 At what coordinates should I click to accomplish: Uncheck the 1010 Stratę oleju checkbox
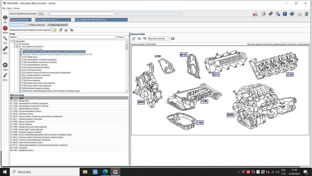[21, 57]
